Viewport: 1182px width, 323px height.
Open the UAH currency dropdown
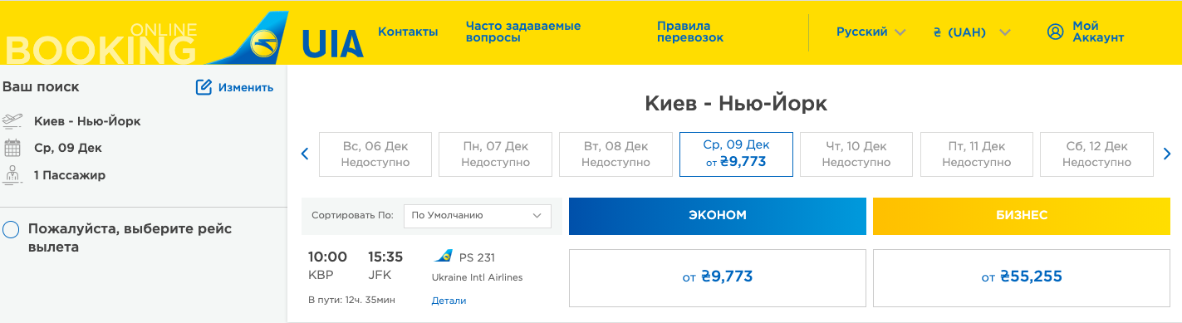[971, 32]
